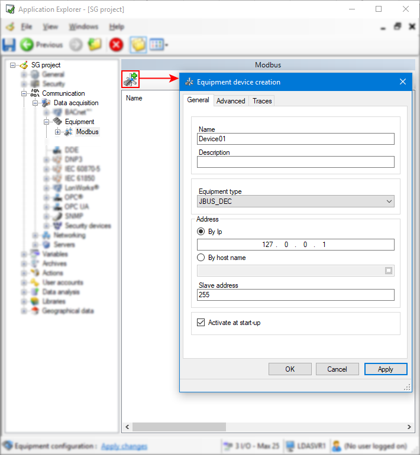Click the add equipment device icon
This screenshot has width=420, height=455.
(130, 79)
